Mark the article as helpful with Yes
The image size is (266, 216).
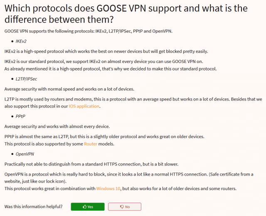pos(88,207)
